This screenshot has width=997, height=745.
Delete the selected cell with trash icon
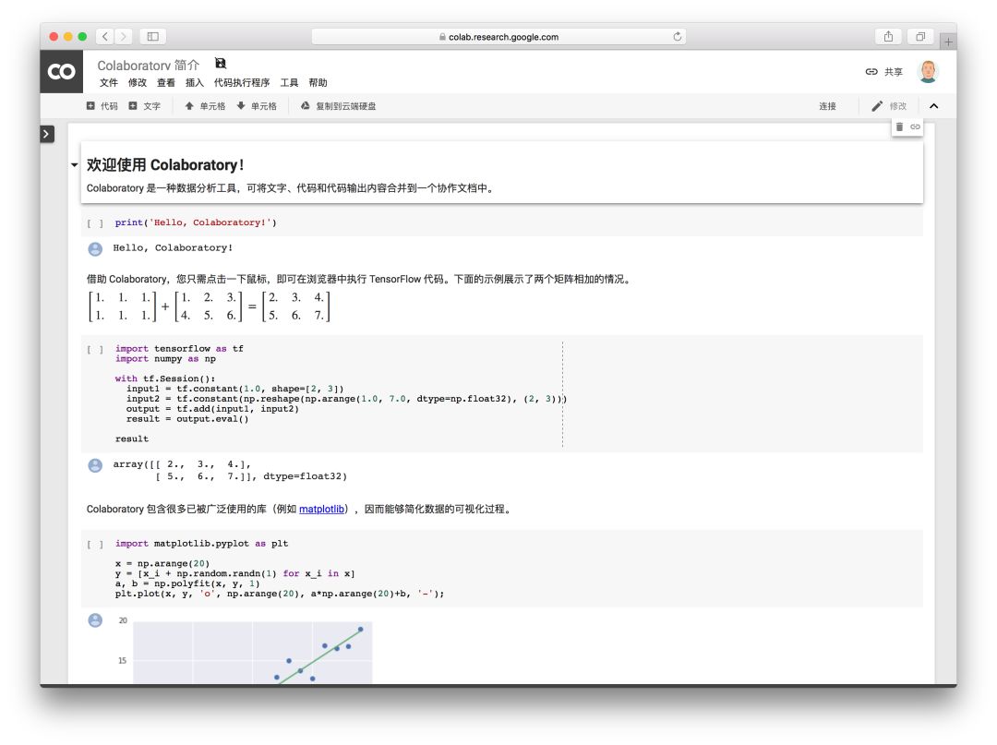(x=899, y=127)
